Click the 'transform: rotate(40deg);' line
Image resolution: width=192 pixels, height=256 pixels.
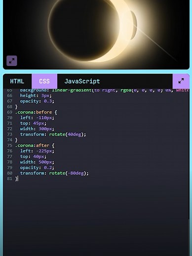point(53,134)
